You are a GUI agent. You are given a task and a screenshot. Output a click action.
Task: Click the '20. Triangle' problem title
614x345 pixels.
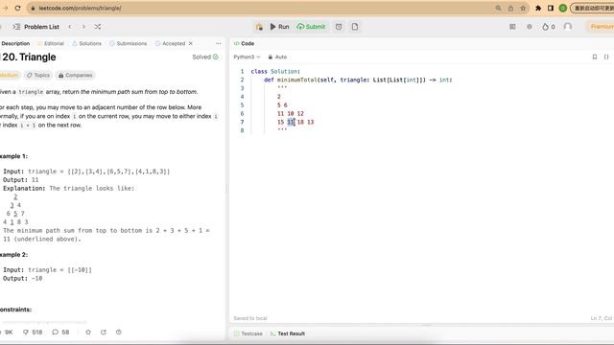pyautogui.click(x=29, y=57)
